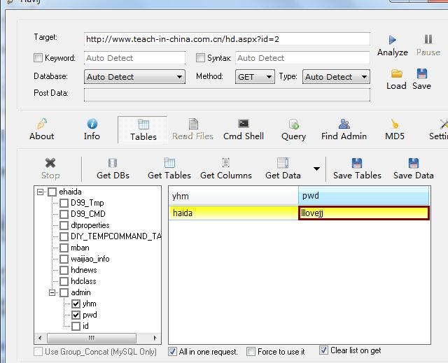Open the Get Data dropdown arrow
Viewport: 448px width, 363px height.
pyautogui.click(x=316, y=169)
